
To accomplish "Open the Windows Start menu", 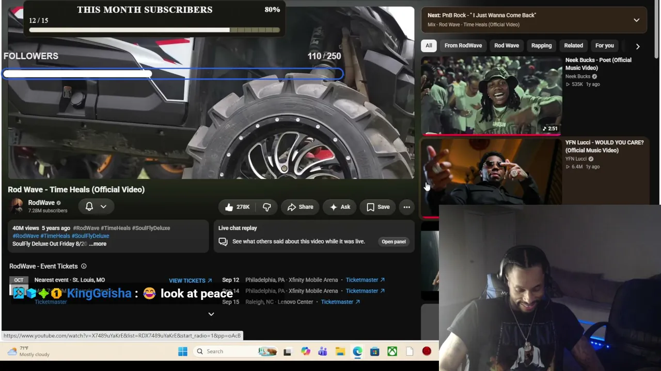I will click(x=183, y=351).
